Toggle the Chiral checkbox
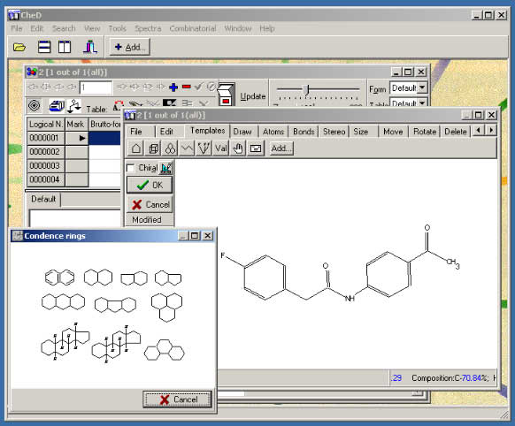The height and width of the screenshot is (426, 515). (x=130, y=168)
